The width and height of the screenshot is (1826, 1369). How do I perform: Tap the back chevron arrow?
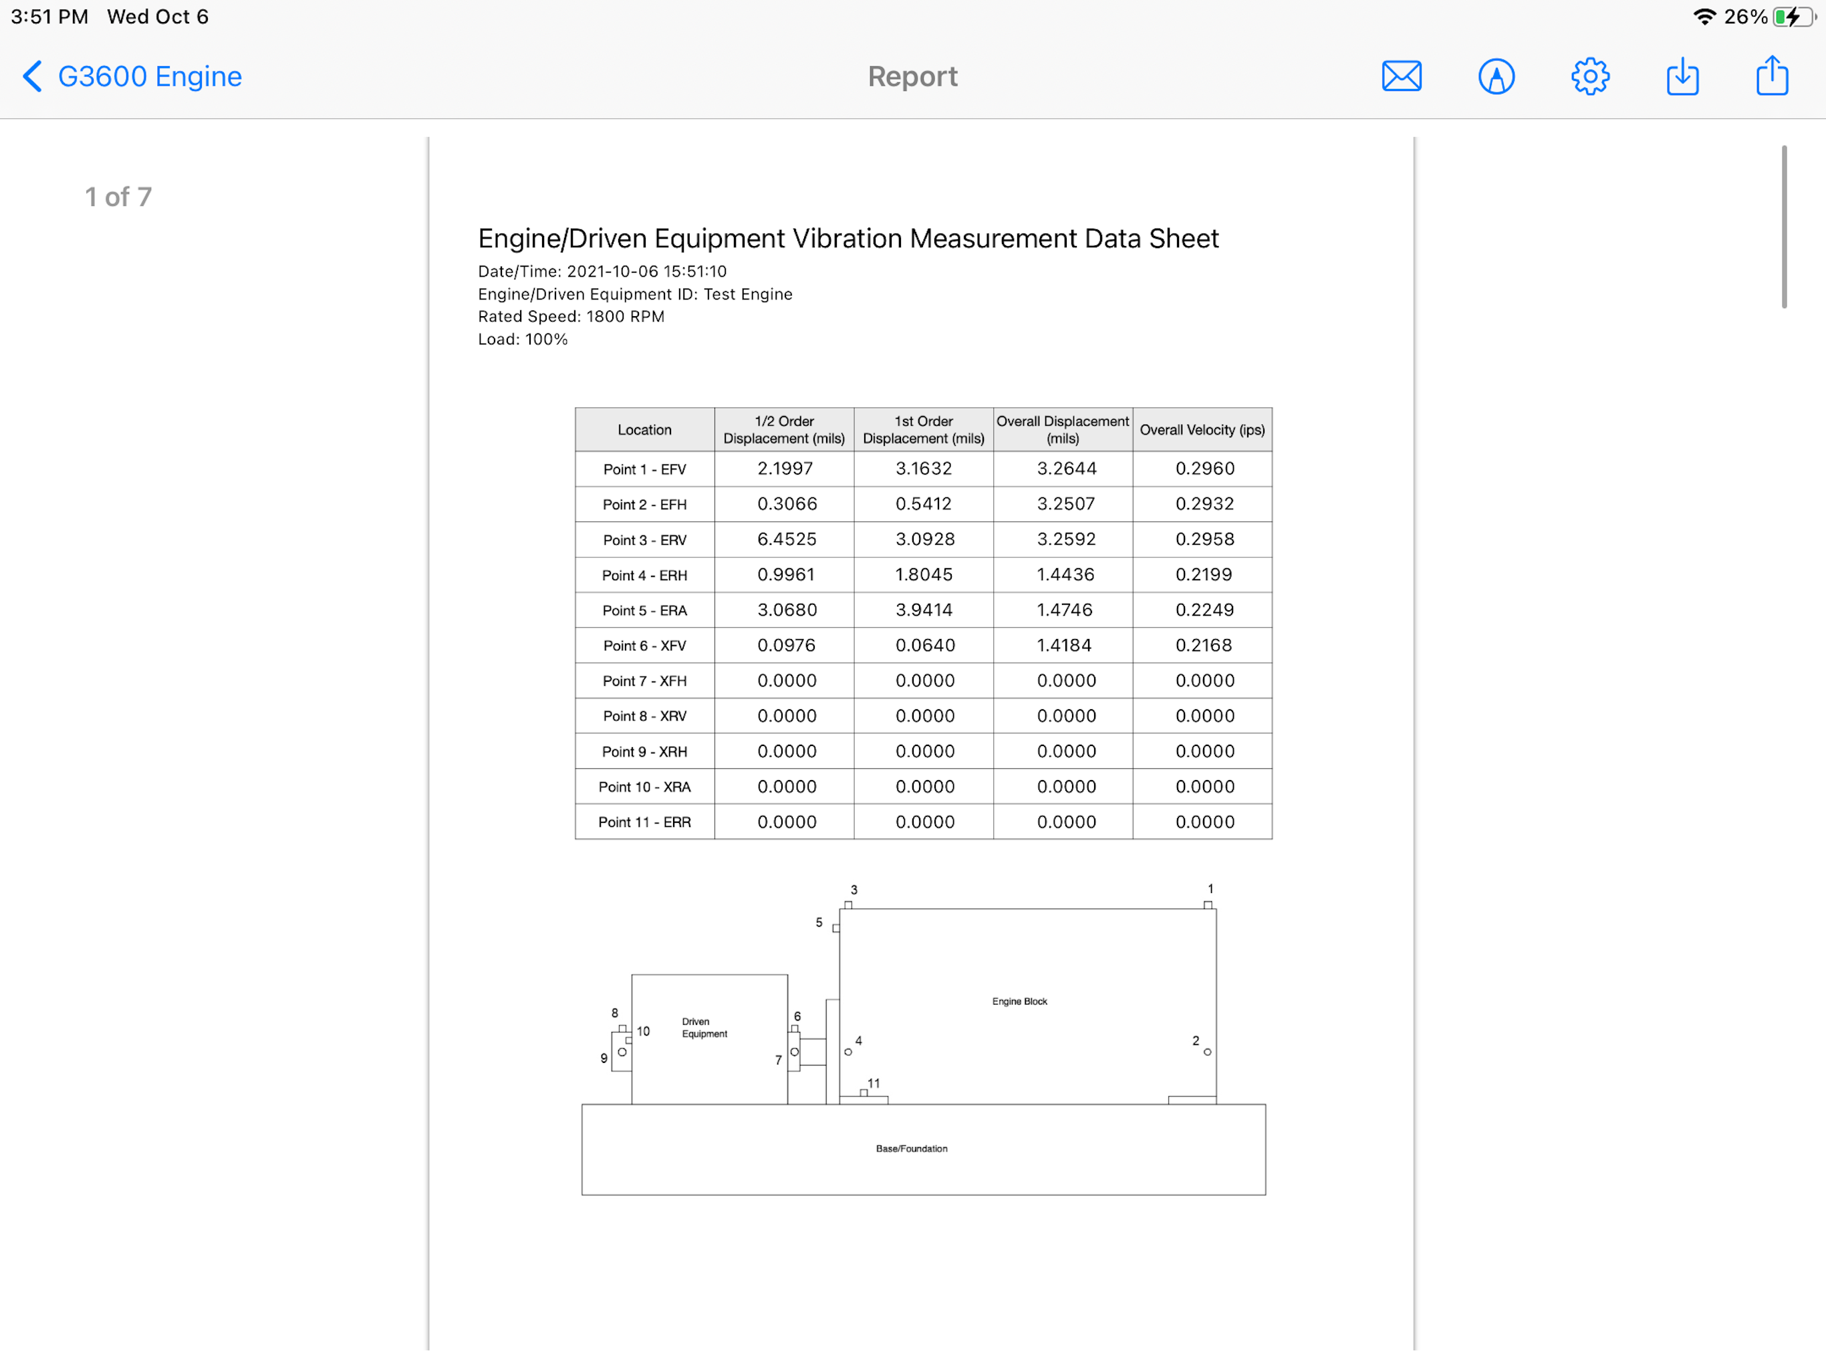coord(32,76)
